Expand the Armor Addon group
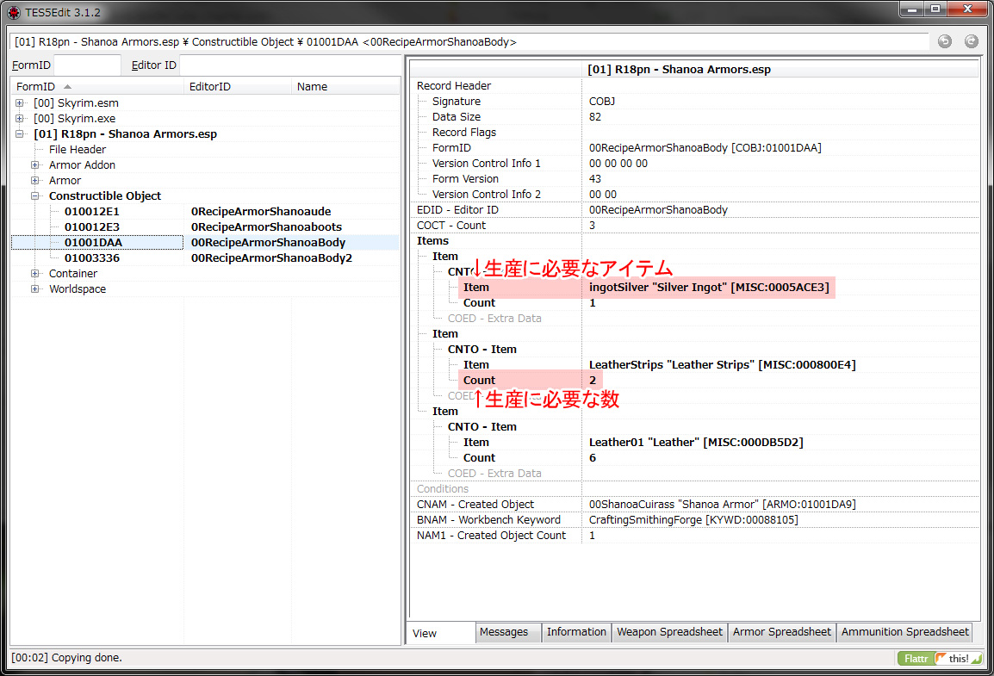The height and width of the screenshot is (676, 994). click(35, 164)
